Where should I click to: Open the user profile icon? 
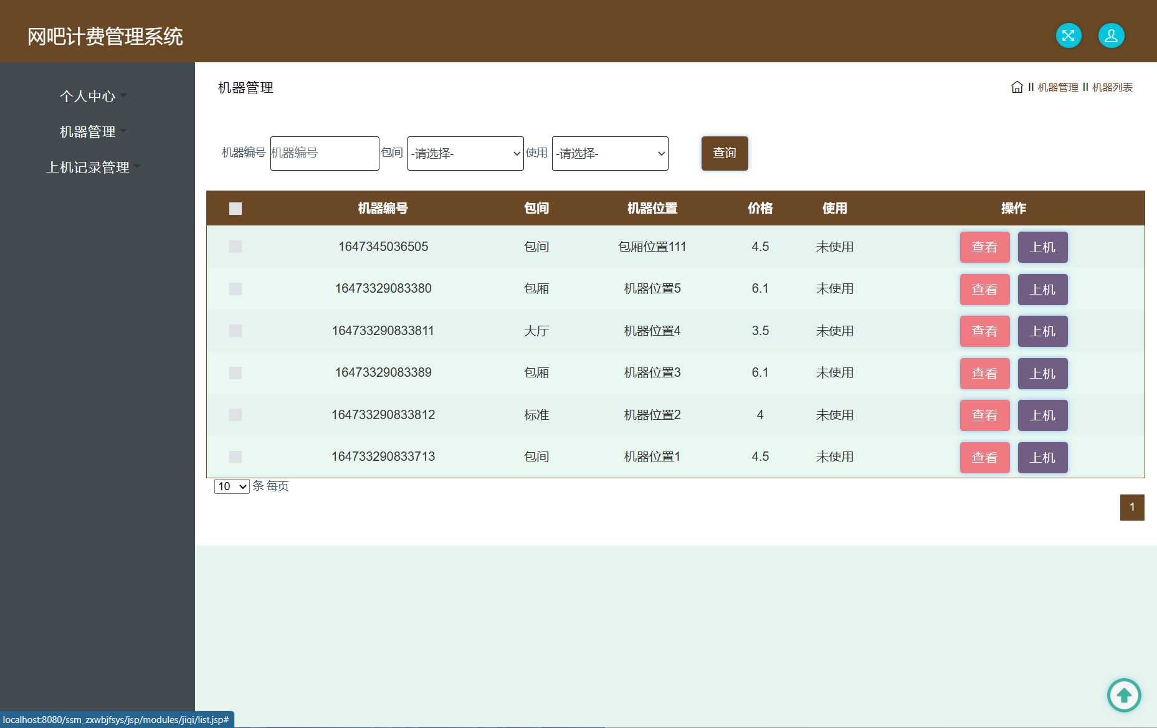1111,35
